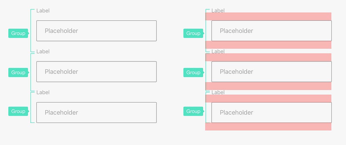
Task: Select the middle Label text in left column
Action: (x=43, y=51)
